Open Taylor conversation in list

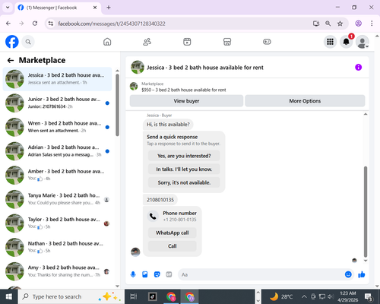click(57, 223)
